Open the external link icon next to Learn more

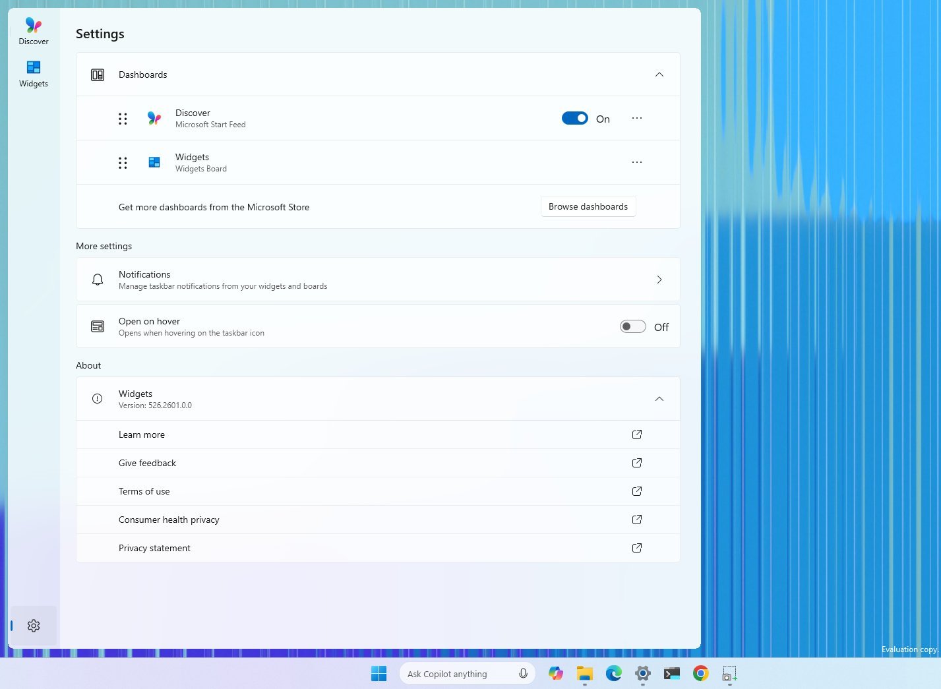point(636,434)
